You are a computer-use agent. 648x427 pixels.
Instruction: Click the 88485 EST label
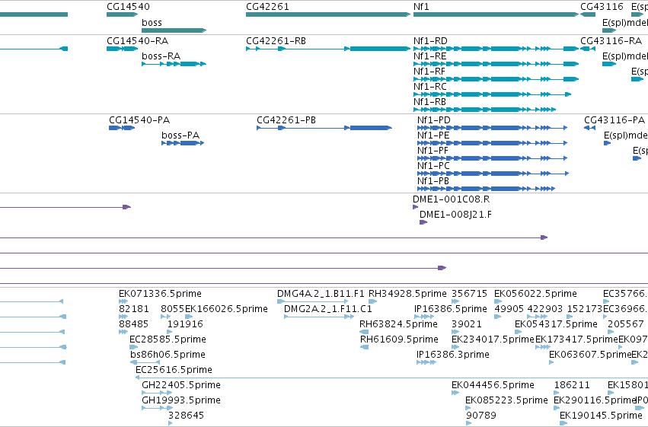coord(133,324)
